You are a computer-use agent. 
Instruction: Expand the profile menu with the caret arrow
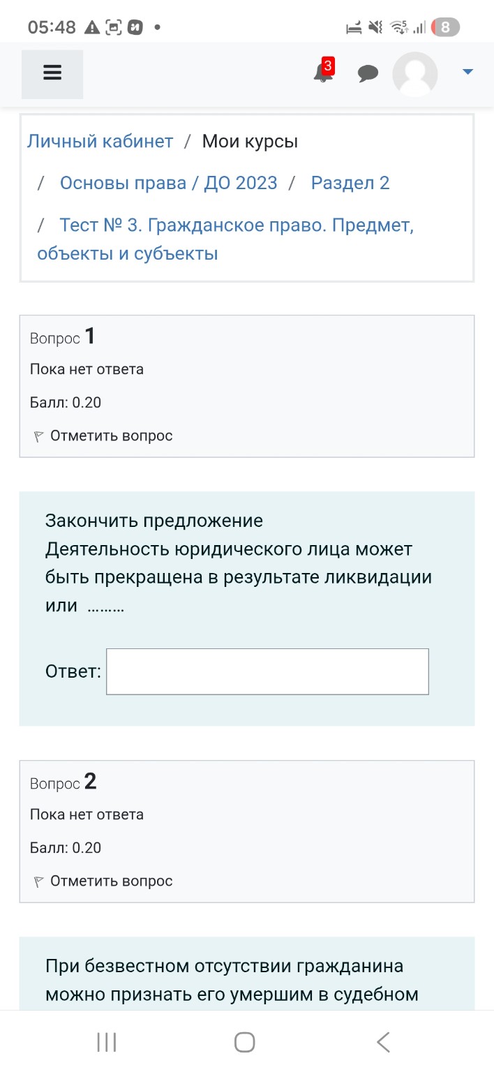[467, 70]
